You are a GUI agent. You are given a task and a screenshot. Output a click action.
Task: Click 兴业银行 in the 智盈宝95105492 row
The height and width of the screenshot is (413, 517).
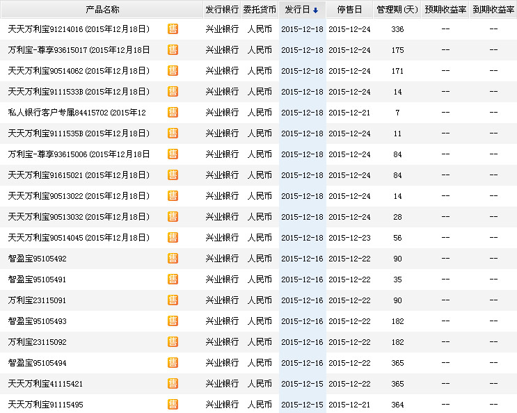222,259
